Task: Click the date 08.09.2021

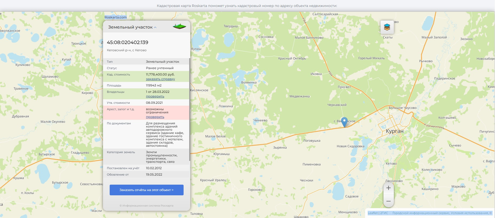Action: coord(154,103)
